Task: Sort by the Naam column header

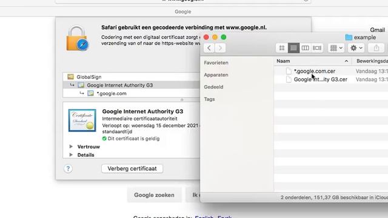Action: tap(313, 61)
